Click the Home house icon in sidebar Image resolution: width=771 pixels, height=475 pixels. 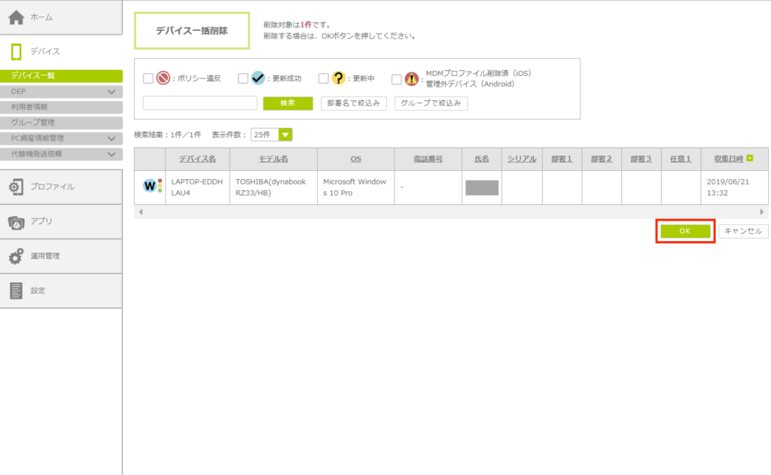[x=17, y=17]
